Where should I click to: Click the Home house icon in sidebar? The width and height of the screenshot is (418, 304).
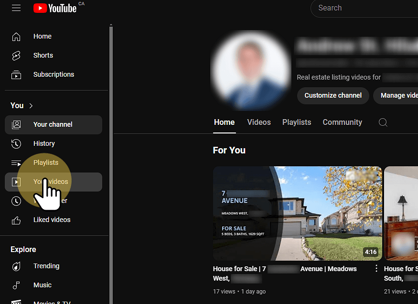pyautogui.click(x=16, y=36)
